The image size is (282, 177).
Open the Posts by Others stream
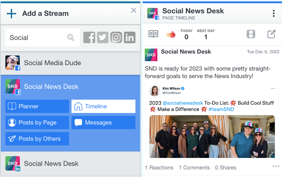pos(37,139)
